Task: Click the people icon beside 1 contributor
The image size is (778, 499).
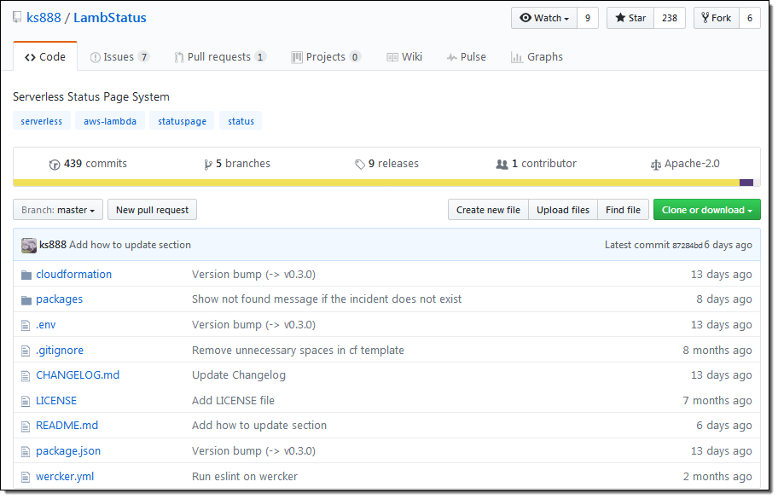Action: [x=502, y=164]
